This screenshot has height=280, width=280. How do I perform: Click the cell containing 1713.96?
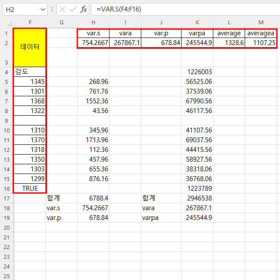coord(93,140)
